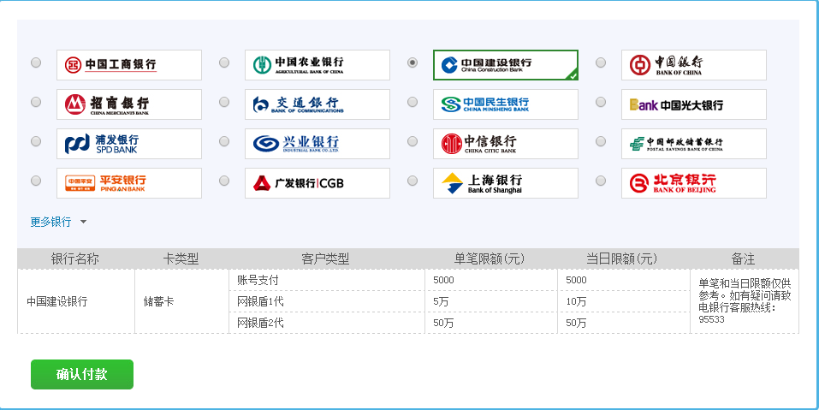Viewport: 819px width, 410px height.
Task: Choose the Bank of Beijing logo
Action: [x=694, y=183]
